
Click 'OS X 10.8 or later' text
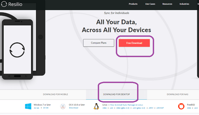77,105
